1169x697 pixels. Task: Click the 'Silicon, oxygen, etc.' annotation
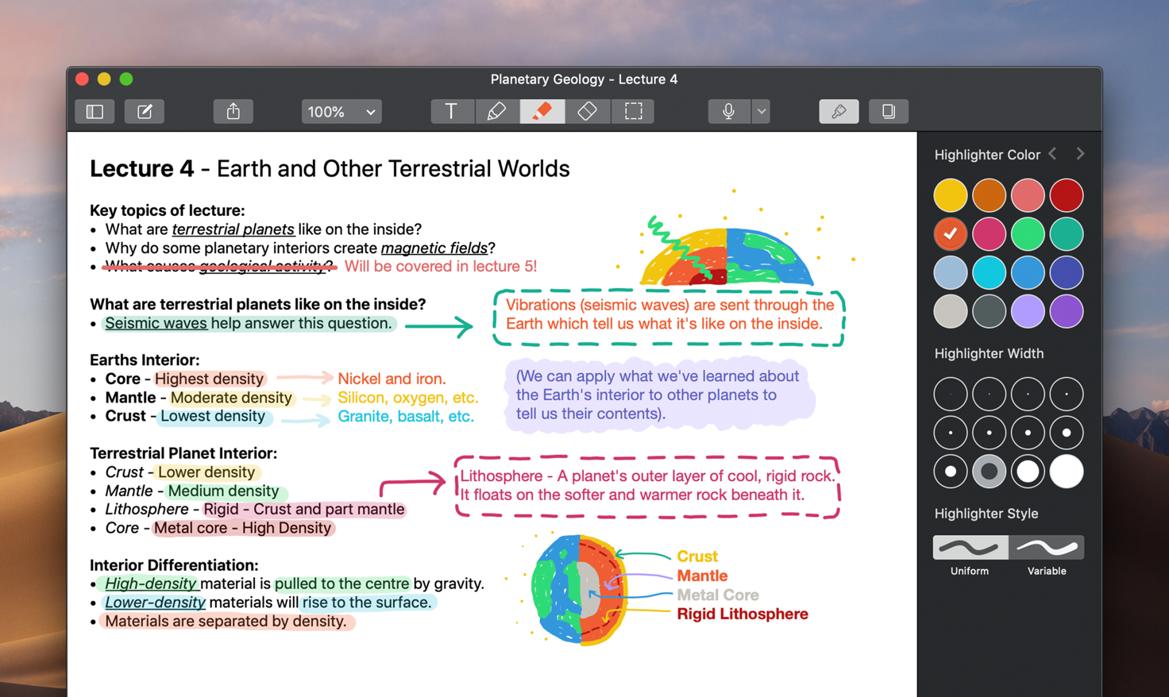click(408, 398)
